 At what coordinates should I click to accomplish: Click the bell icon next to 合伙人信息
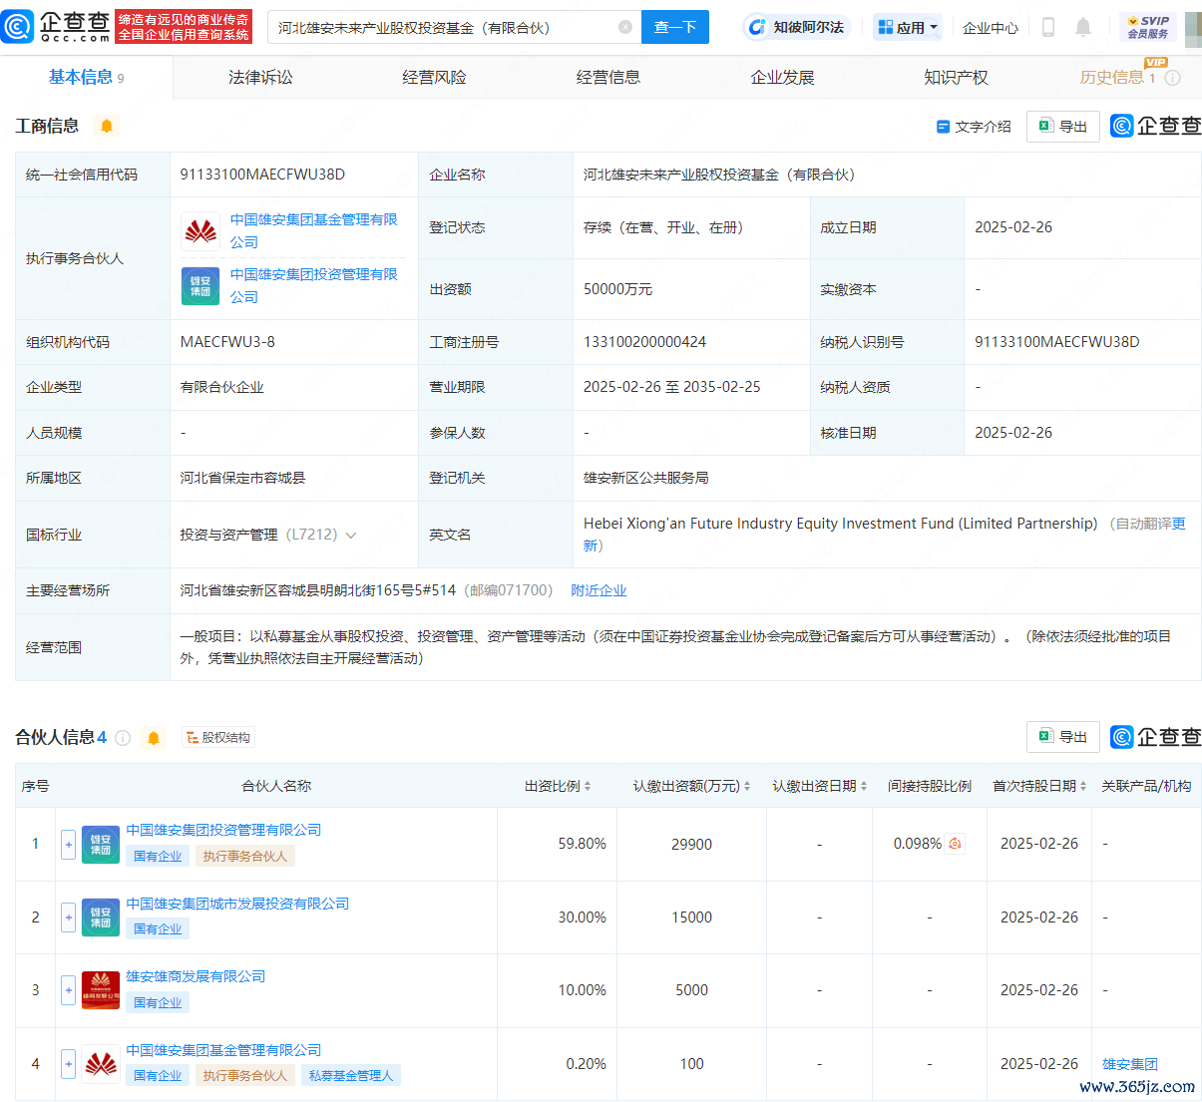(154, 738)
